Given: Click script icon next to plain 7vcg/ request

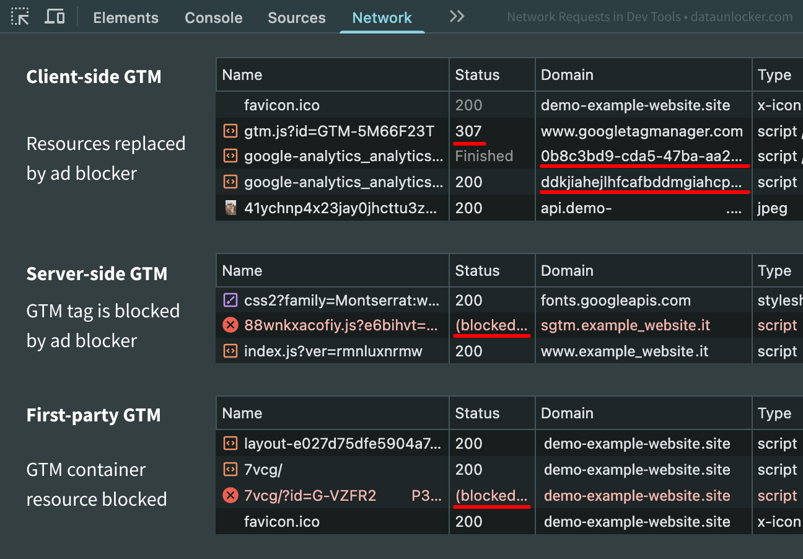Looking at the screenshot, I should coord(230,470).
